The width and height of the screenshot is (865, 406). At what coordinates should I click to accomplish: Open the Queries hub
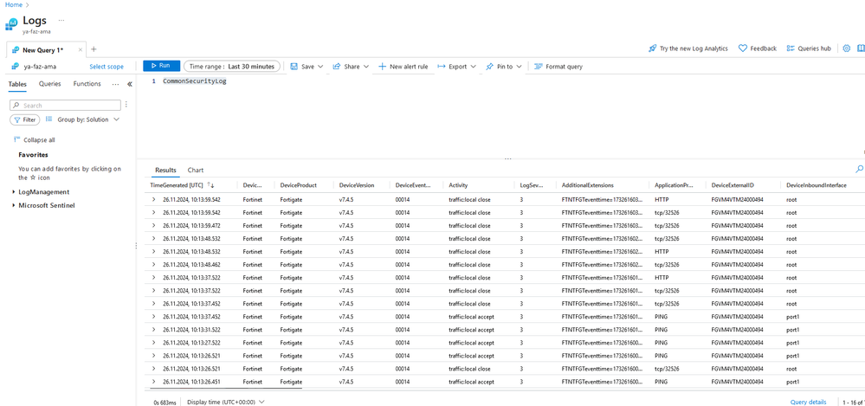pyautogui.click(x=808, y=48)
